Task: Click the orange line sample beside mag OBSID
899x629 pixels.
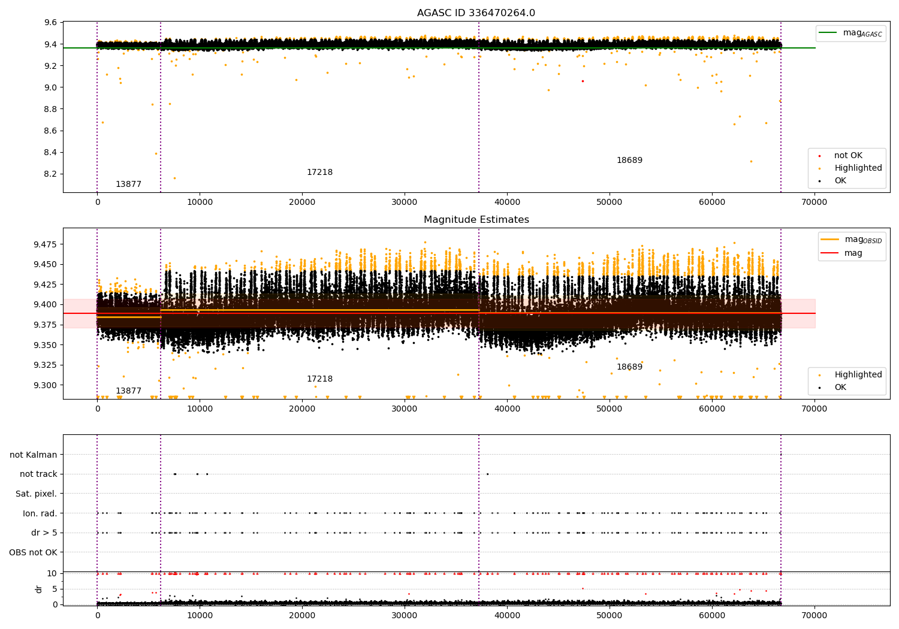Action: pos(829,240)
